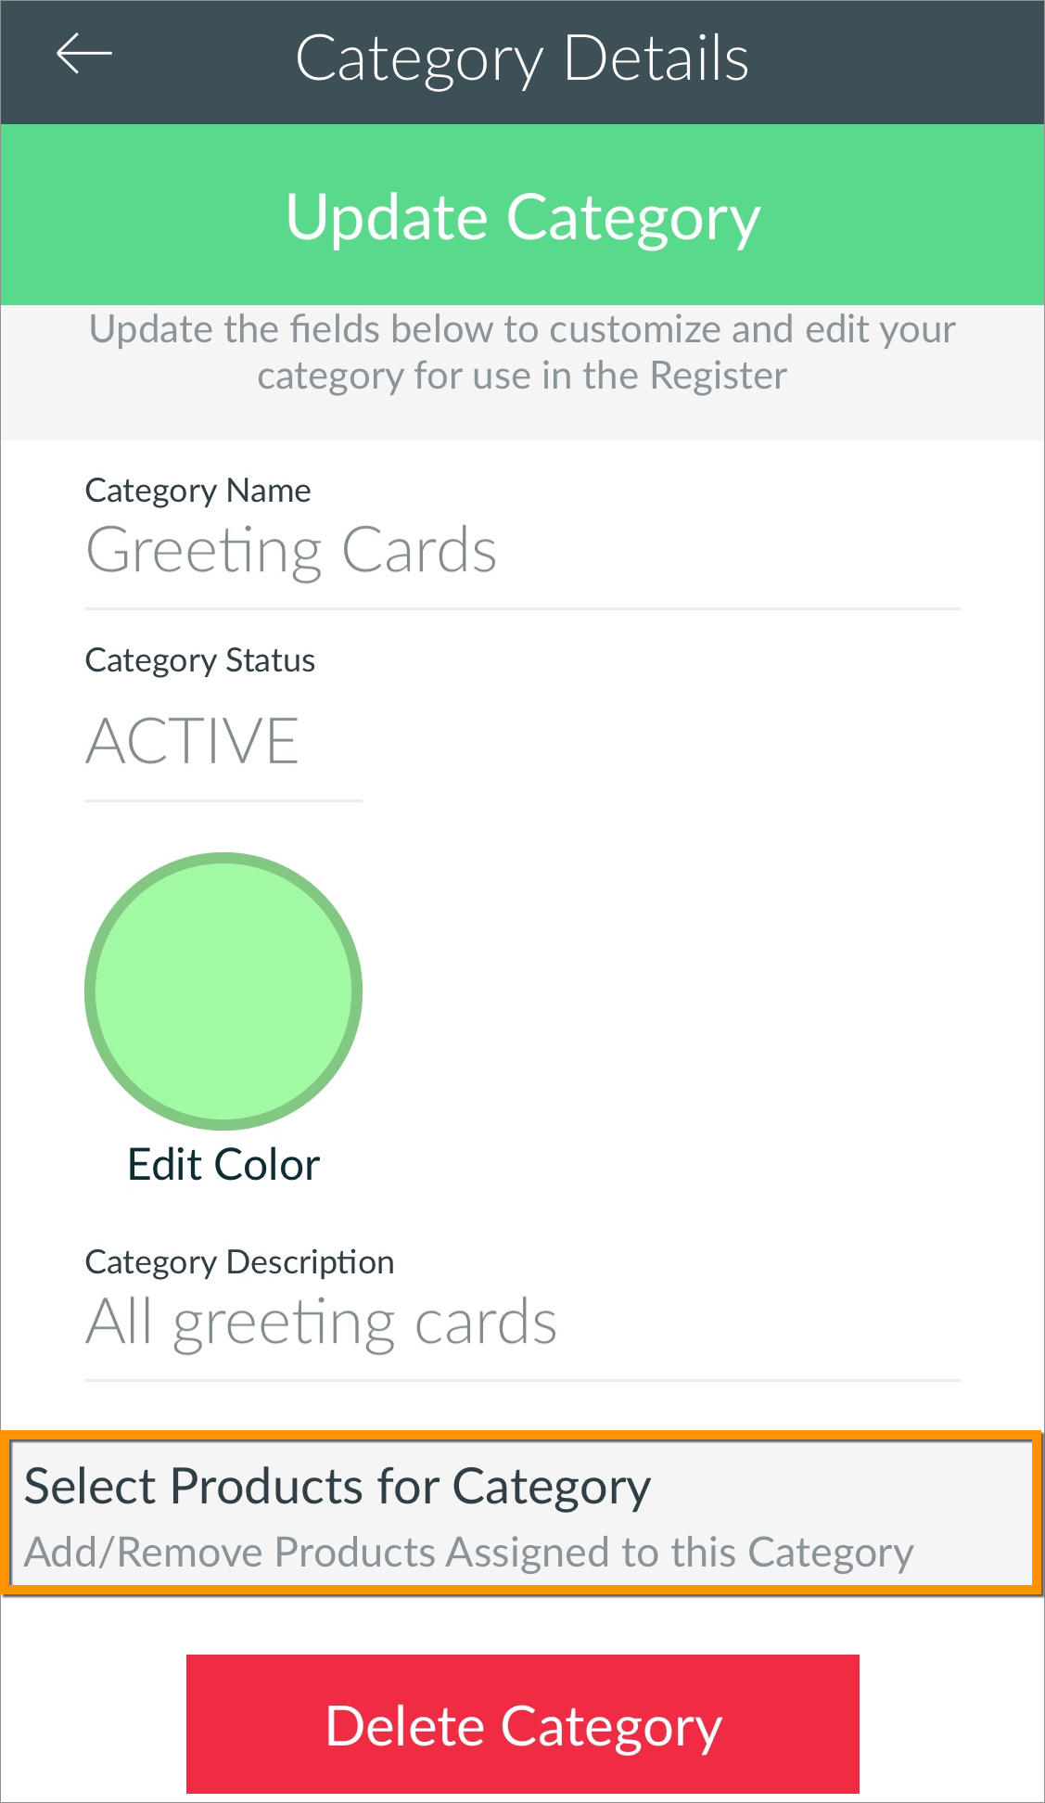The image size is (1045, 1803).
Task: Tap Add/Remove Products Assigned to this Category
Action: click(469, 1553)
